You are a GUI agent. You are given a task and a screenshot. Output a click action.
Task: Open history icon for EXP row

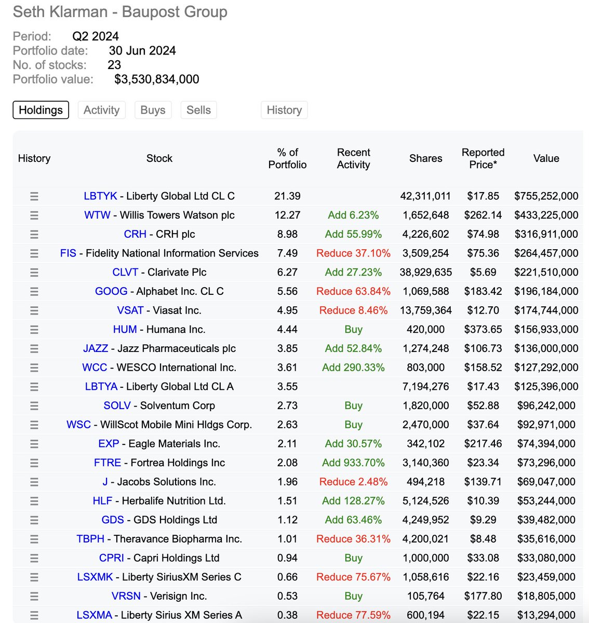pos(34,444)
